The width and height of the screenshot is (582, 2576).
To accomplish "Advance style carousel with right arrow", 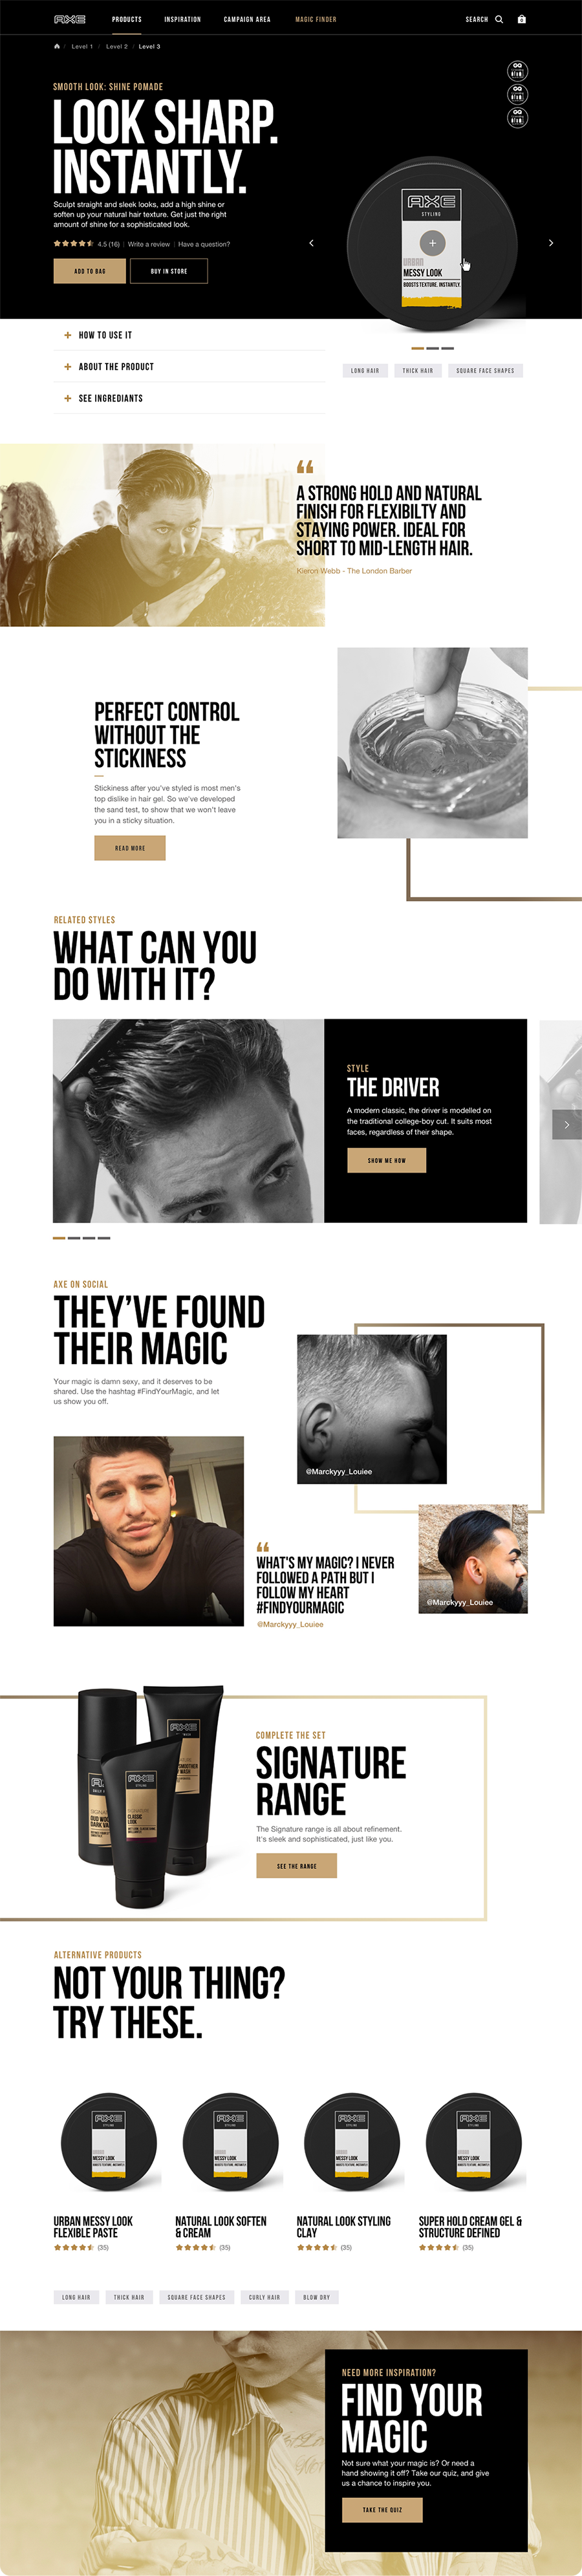I will point(566,1125).
